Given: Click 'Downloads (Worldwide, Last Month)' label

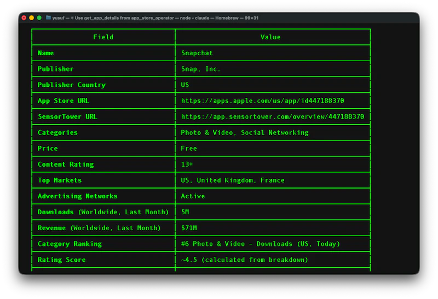Looking at the screenshot, I should point(103,212).
